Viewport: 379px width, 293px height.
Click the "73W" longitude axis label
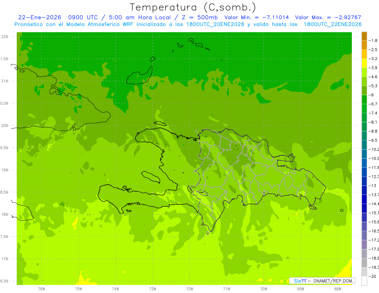[153, 289]
